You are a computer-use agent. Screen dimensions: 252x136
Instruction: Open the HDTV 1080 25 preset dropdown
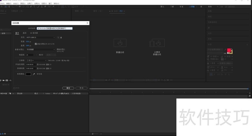pos(41,37)
